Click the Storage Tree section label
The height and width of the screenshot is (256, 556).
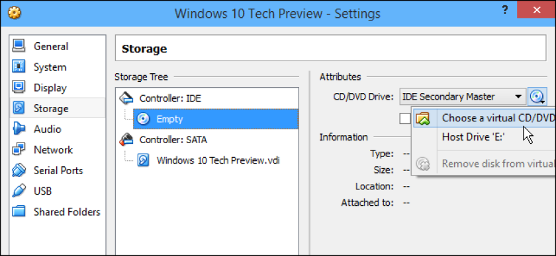142,77
